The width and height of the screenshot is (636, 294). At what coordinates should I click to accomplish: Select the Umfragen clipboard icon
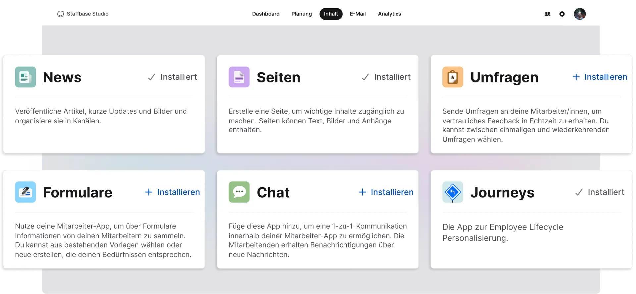click(452, 77)
